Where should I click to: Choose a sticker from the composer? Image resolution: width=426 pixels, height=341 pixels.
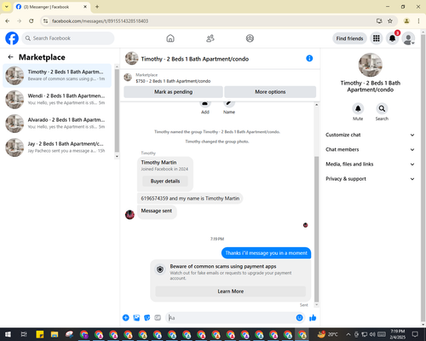(x=147, y=318)
